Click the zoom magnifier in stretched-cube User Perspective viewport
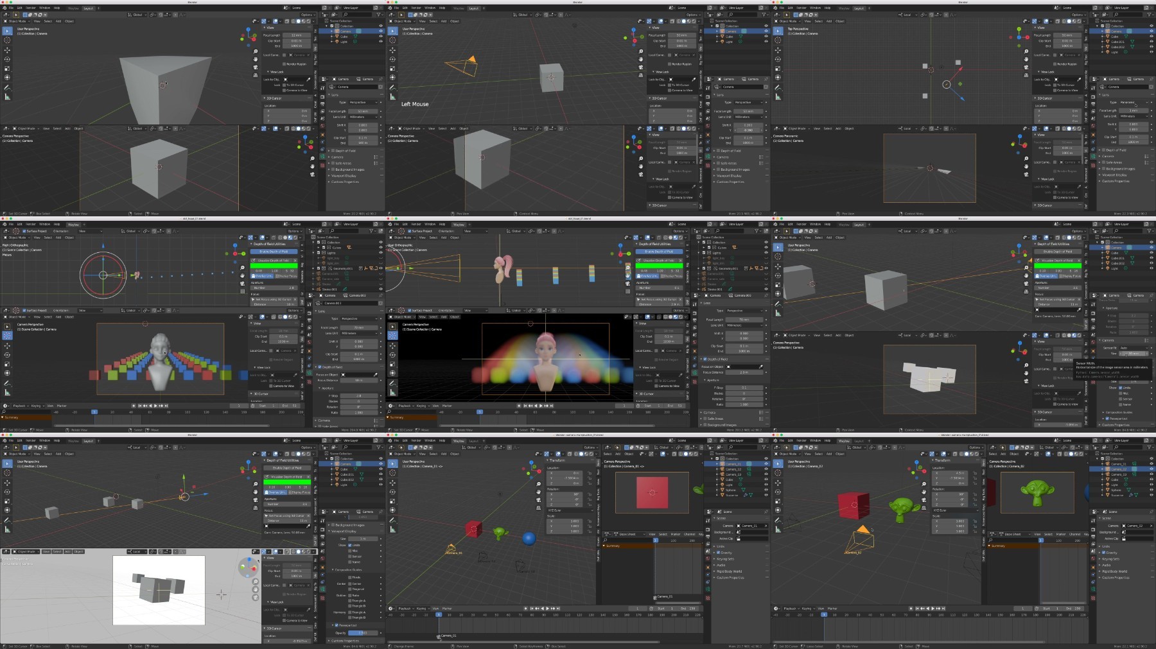This screenshot has width=1156, height=649. [256, 51]
